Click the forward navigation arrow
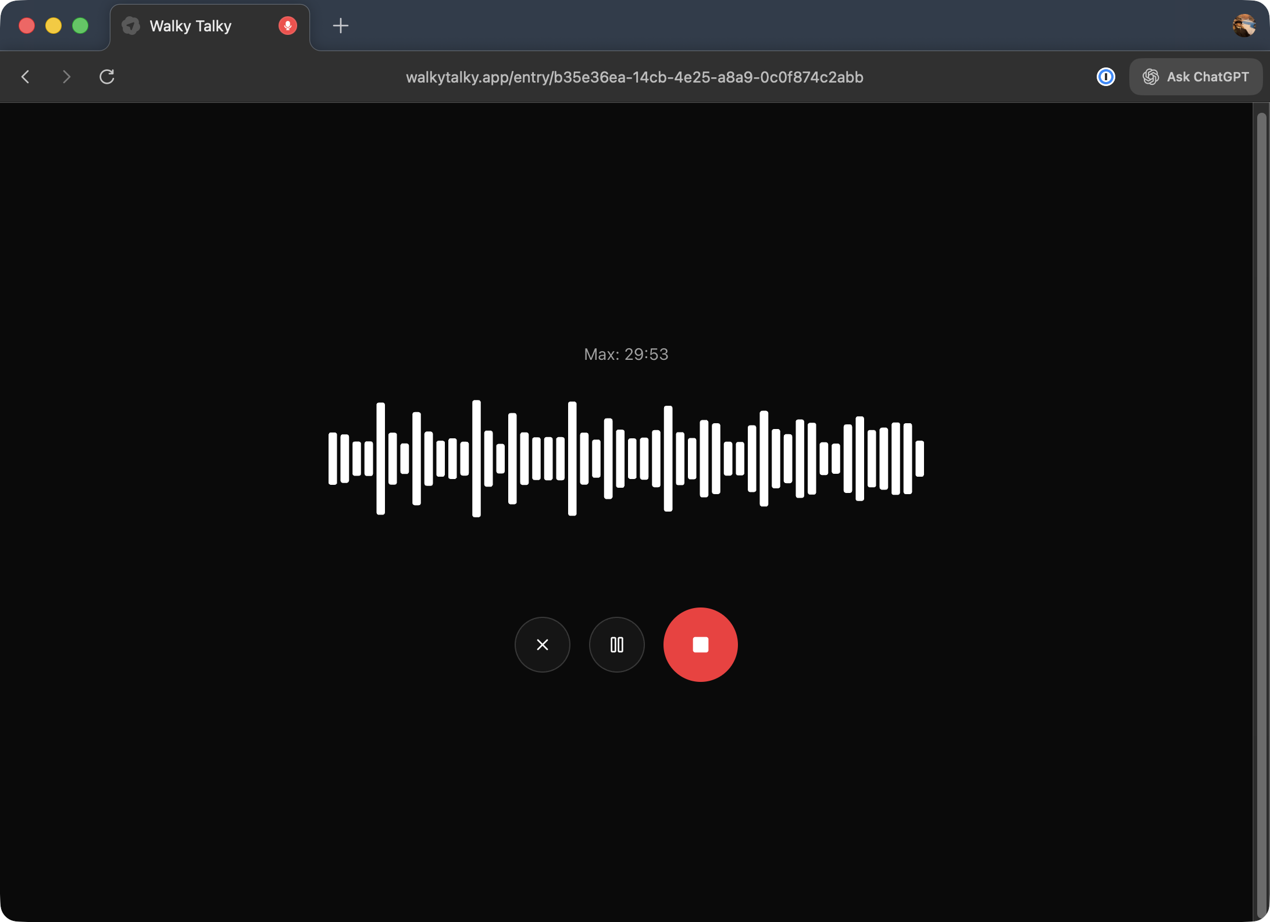 (x=66, y=77)
